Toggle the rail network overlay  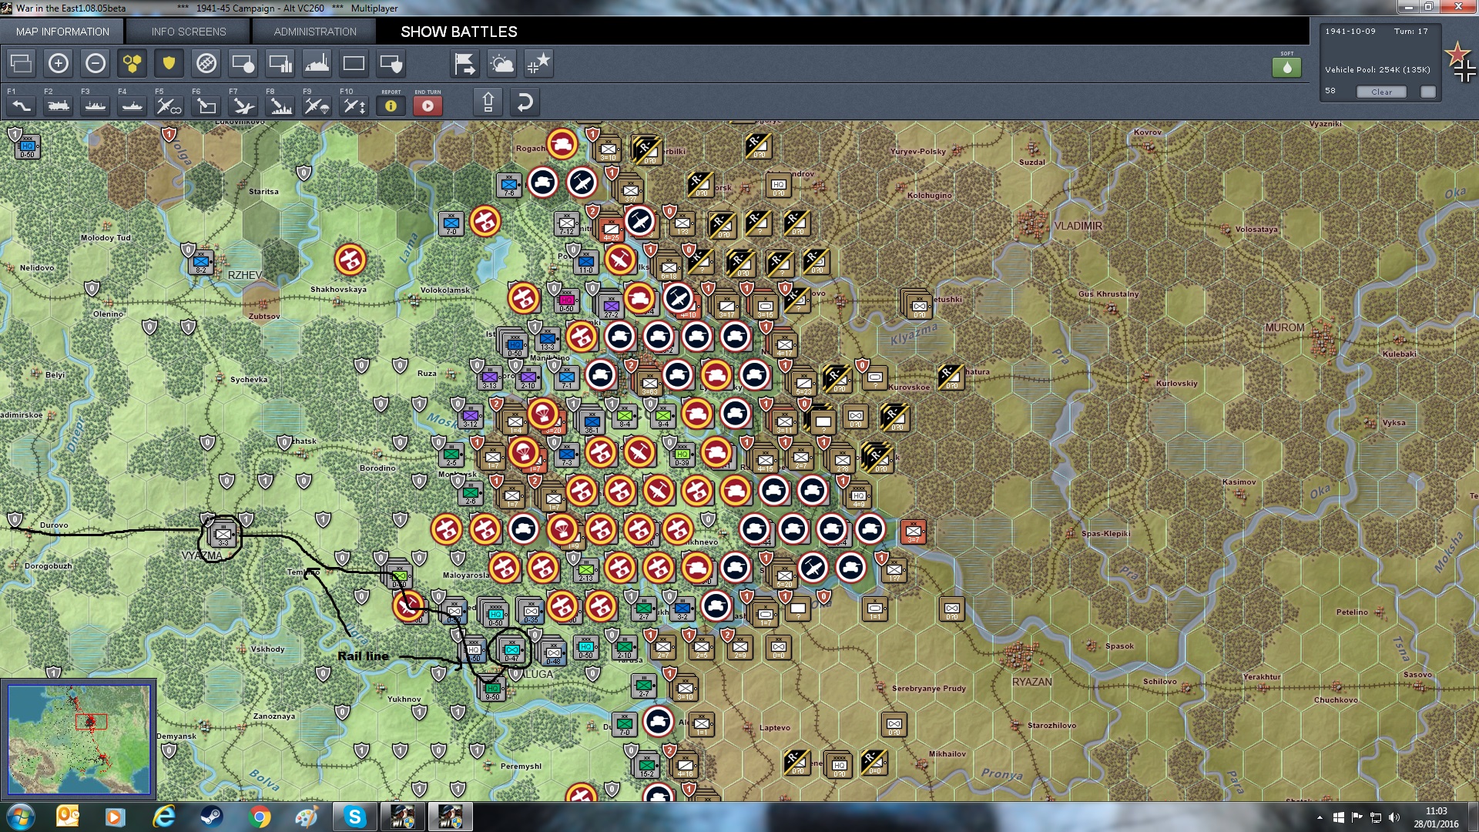click(206, 63)
